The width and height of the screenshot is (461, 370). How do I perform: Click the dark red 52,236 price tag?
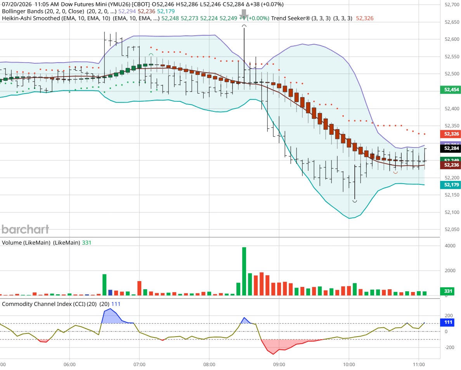[451, 165]
